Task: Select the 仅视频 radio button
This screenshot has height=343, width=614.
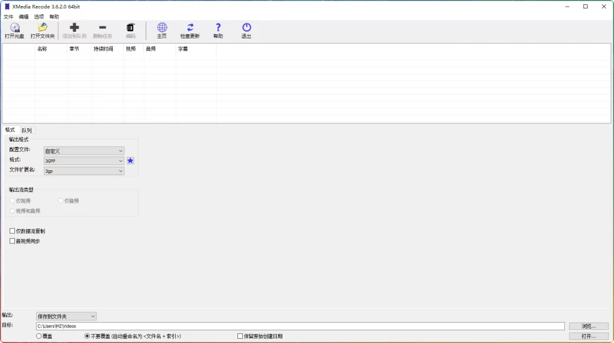Action: (x=13, y=201)
